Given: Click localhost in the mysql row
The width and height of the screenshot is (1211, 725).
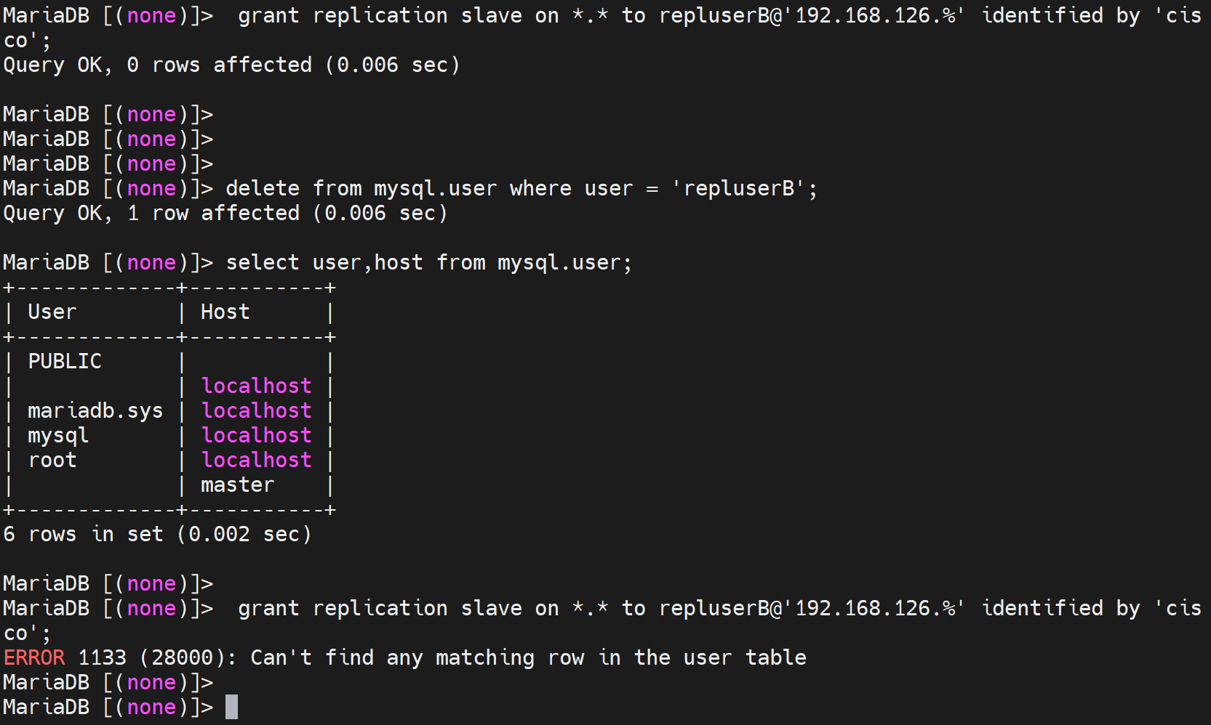Looking at the screenshot, I should (256, 435).
